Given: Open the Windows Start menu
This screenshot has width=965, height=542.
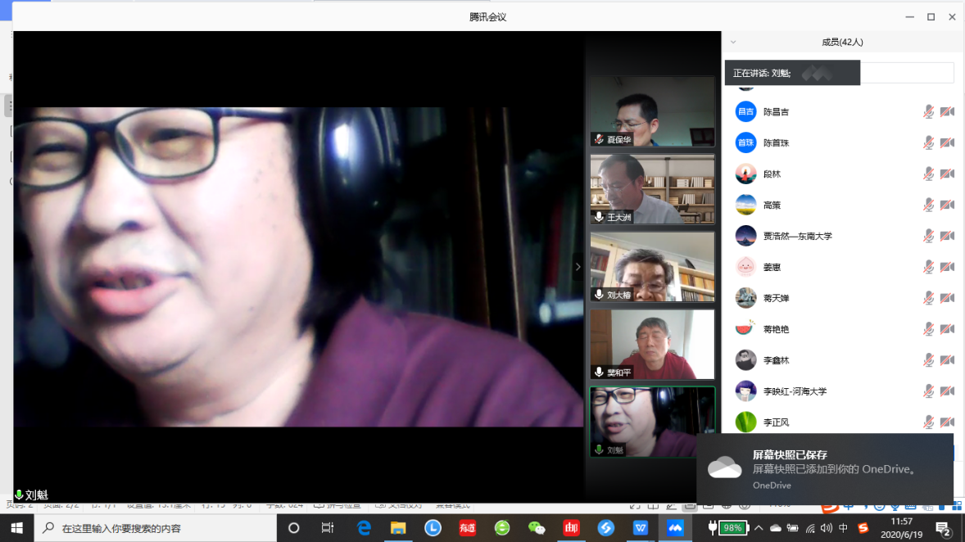Looking at the screenshot, I should pos(16,528).
